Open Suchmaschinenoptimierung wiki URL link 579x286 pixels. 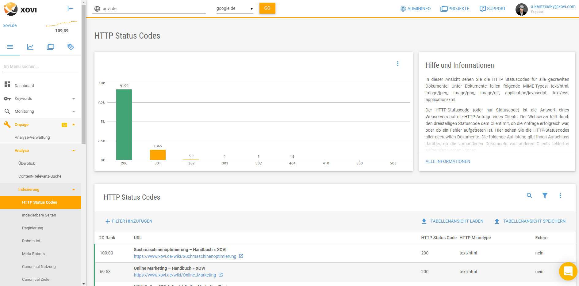[185, 256]
